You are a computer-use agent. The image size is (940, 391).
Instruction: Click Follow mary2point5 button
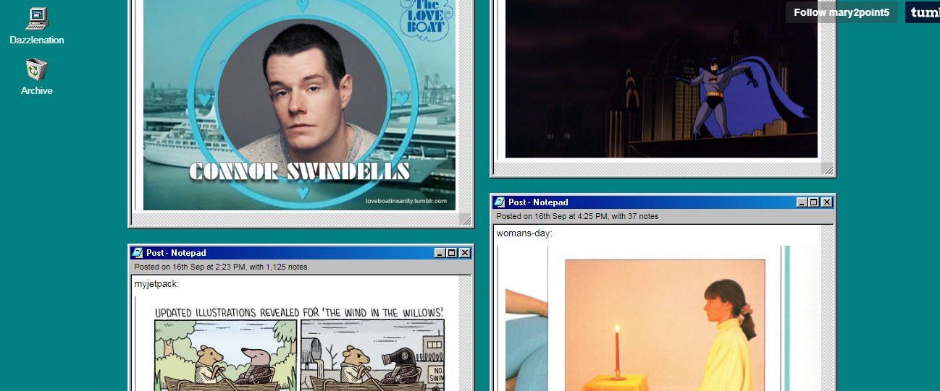point(842,12)
